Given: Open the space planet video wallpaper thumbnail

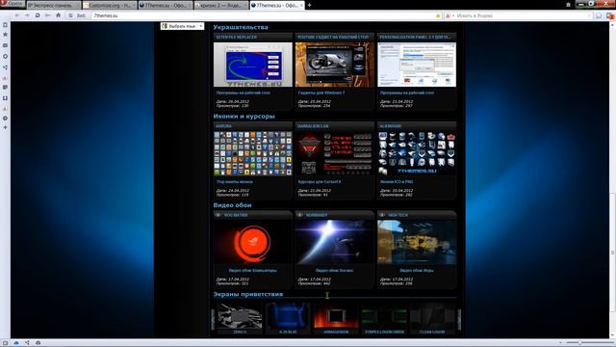Looking at the screenshot, I should [334, 242].
